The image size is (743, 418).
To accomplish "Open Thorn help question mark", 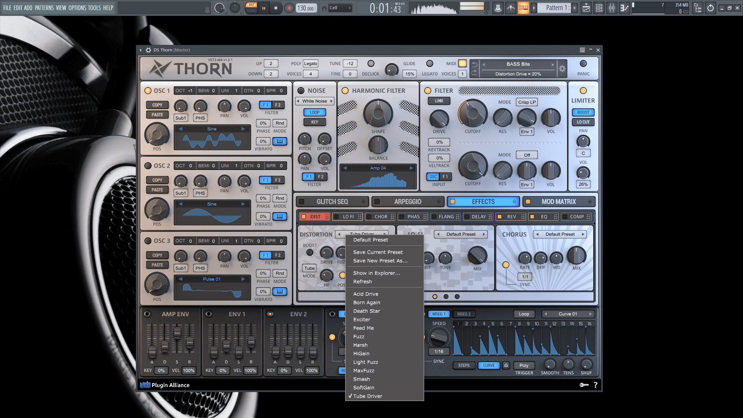I will click(x=596, y=385).
